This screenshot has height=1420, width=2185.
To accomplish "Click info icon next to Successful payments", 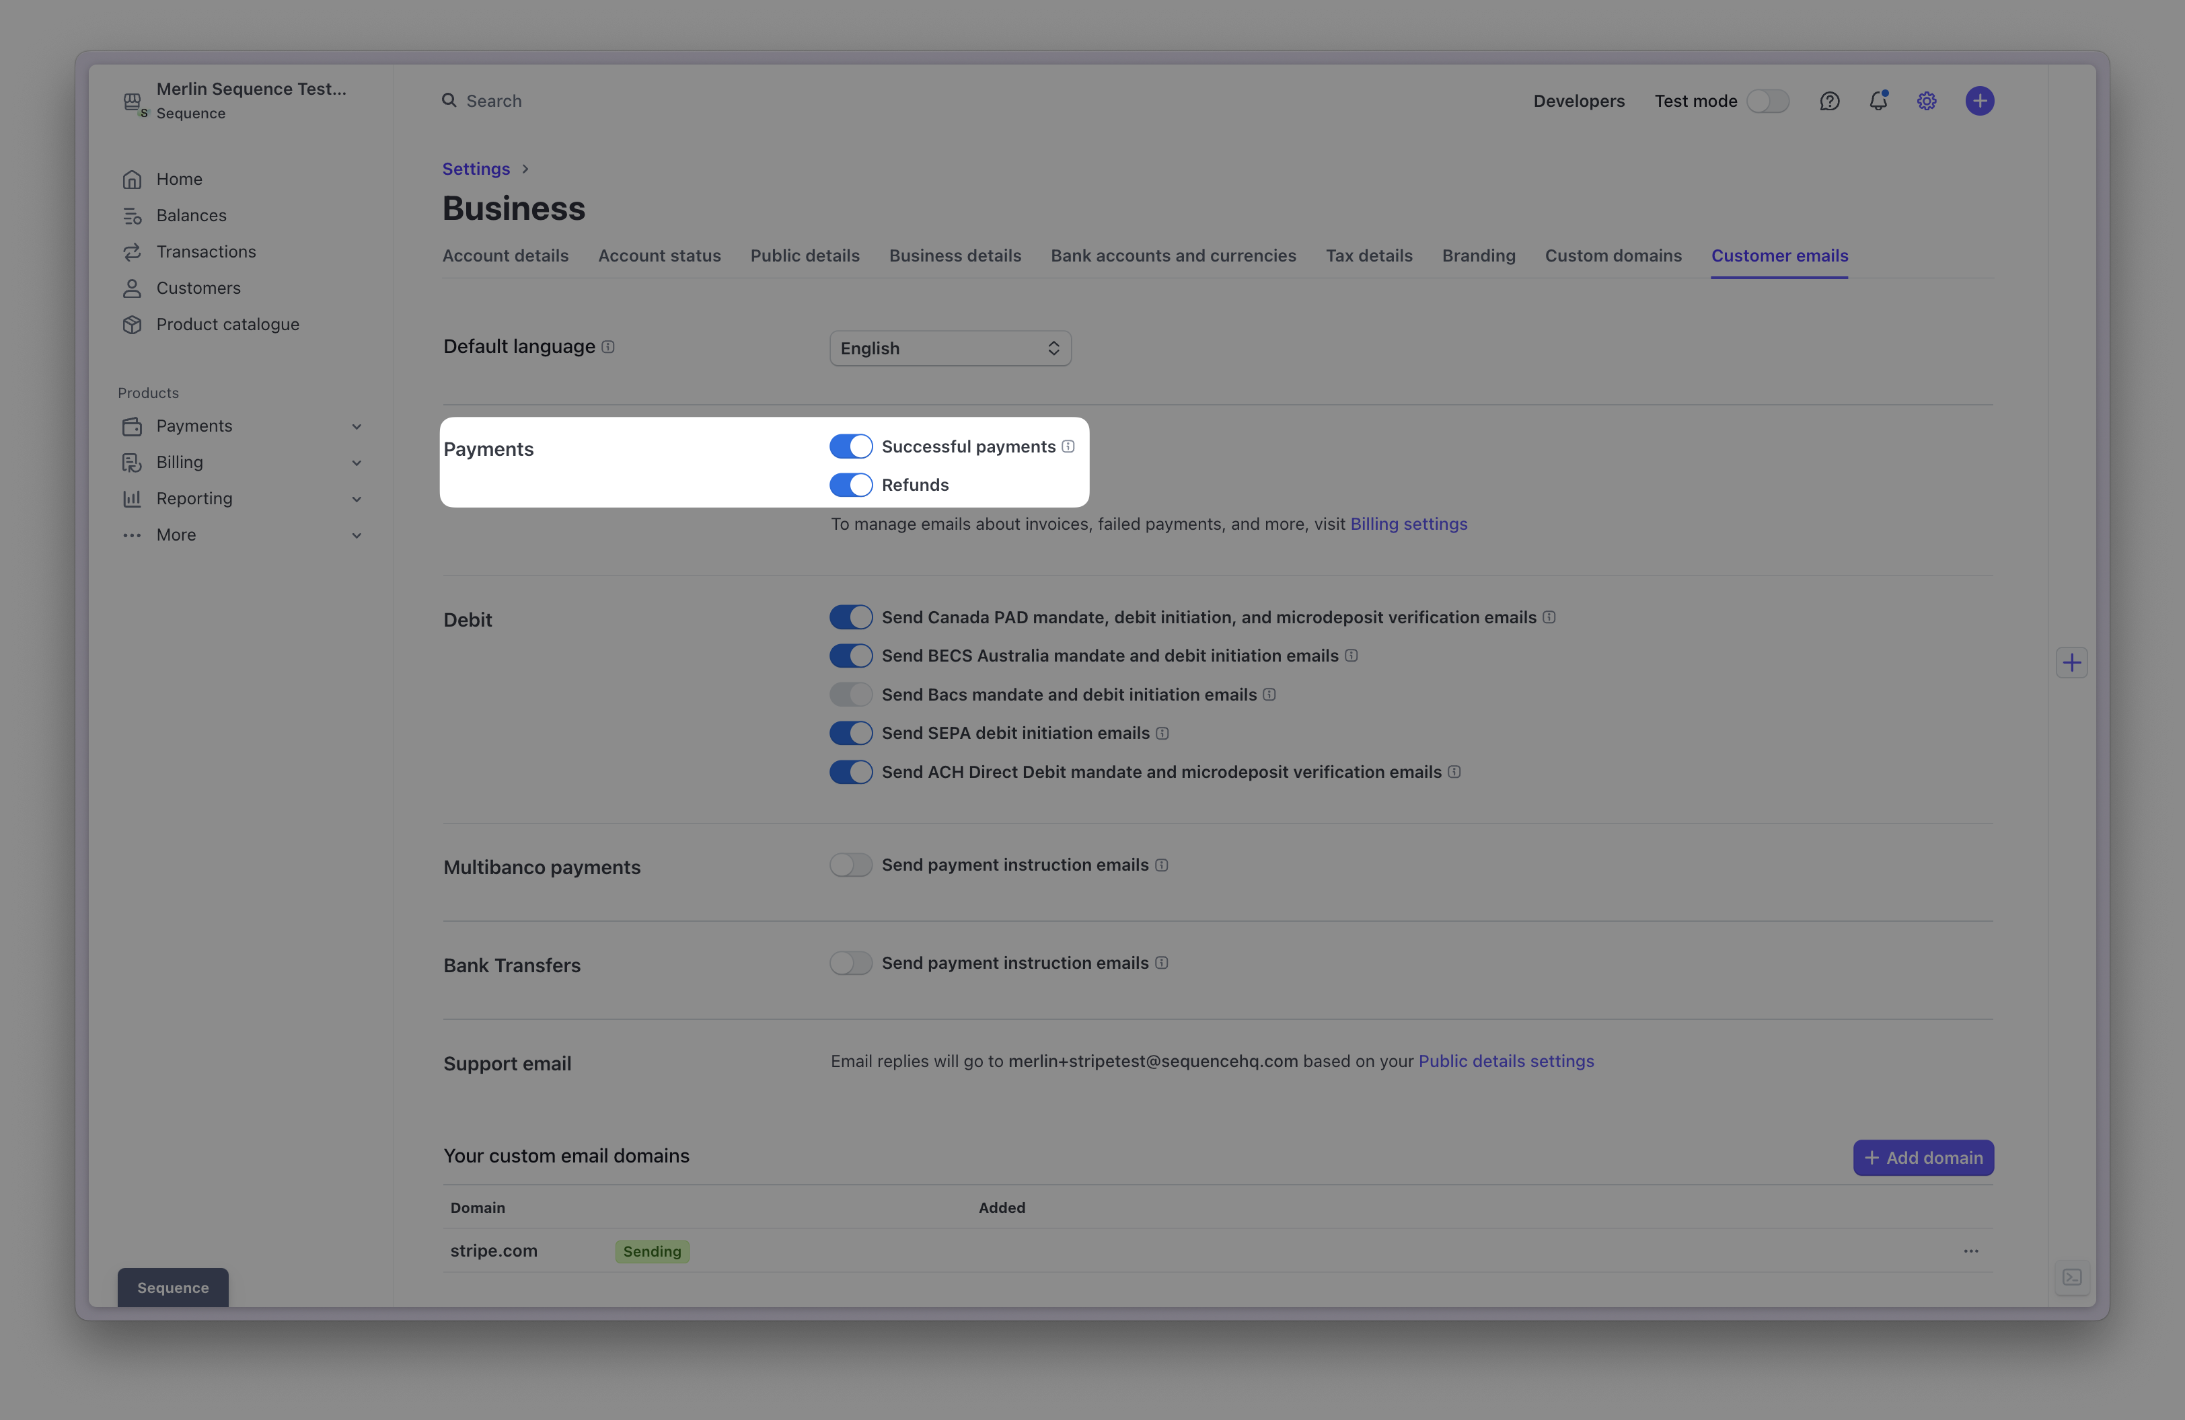I will (1068, 446).
